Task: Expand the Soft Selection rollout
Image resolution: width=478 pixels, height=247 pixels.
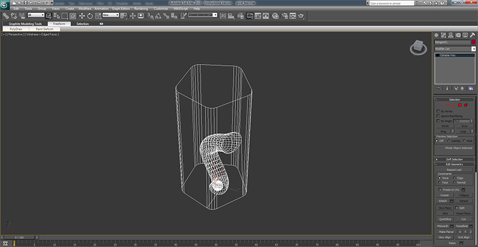Action: pyautogui.click(x=454, y=159)
